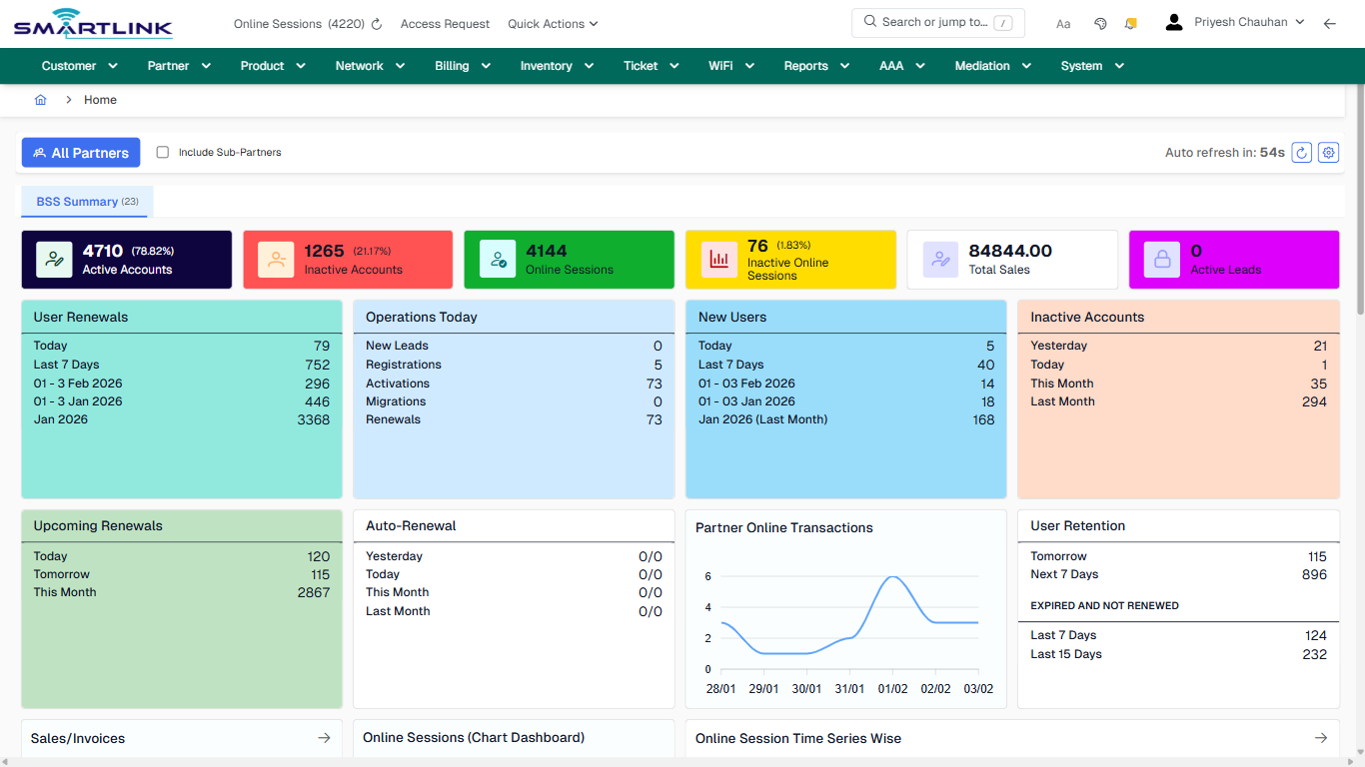Enable the Include Sub-Partners checkbox
Viewport: 1365px width, 767px height.
(x=163, y=153)
